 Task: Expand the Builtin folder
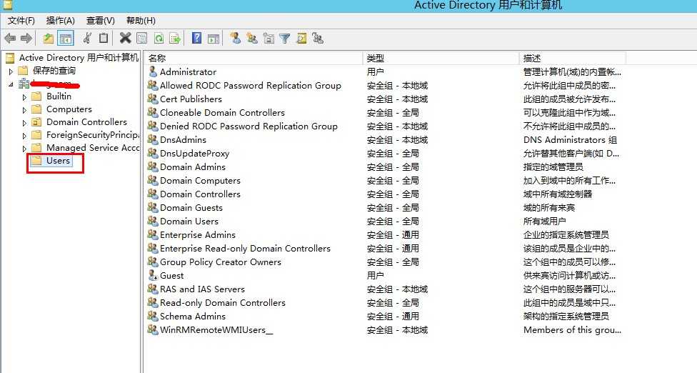[x=24, y=97]
